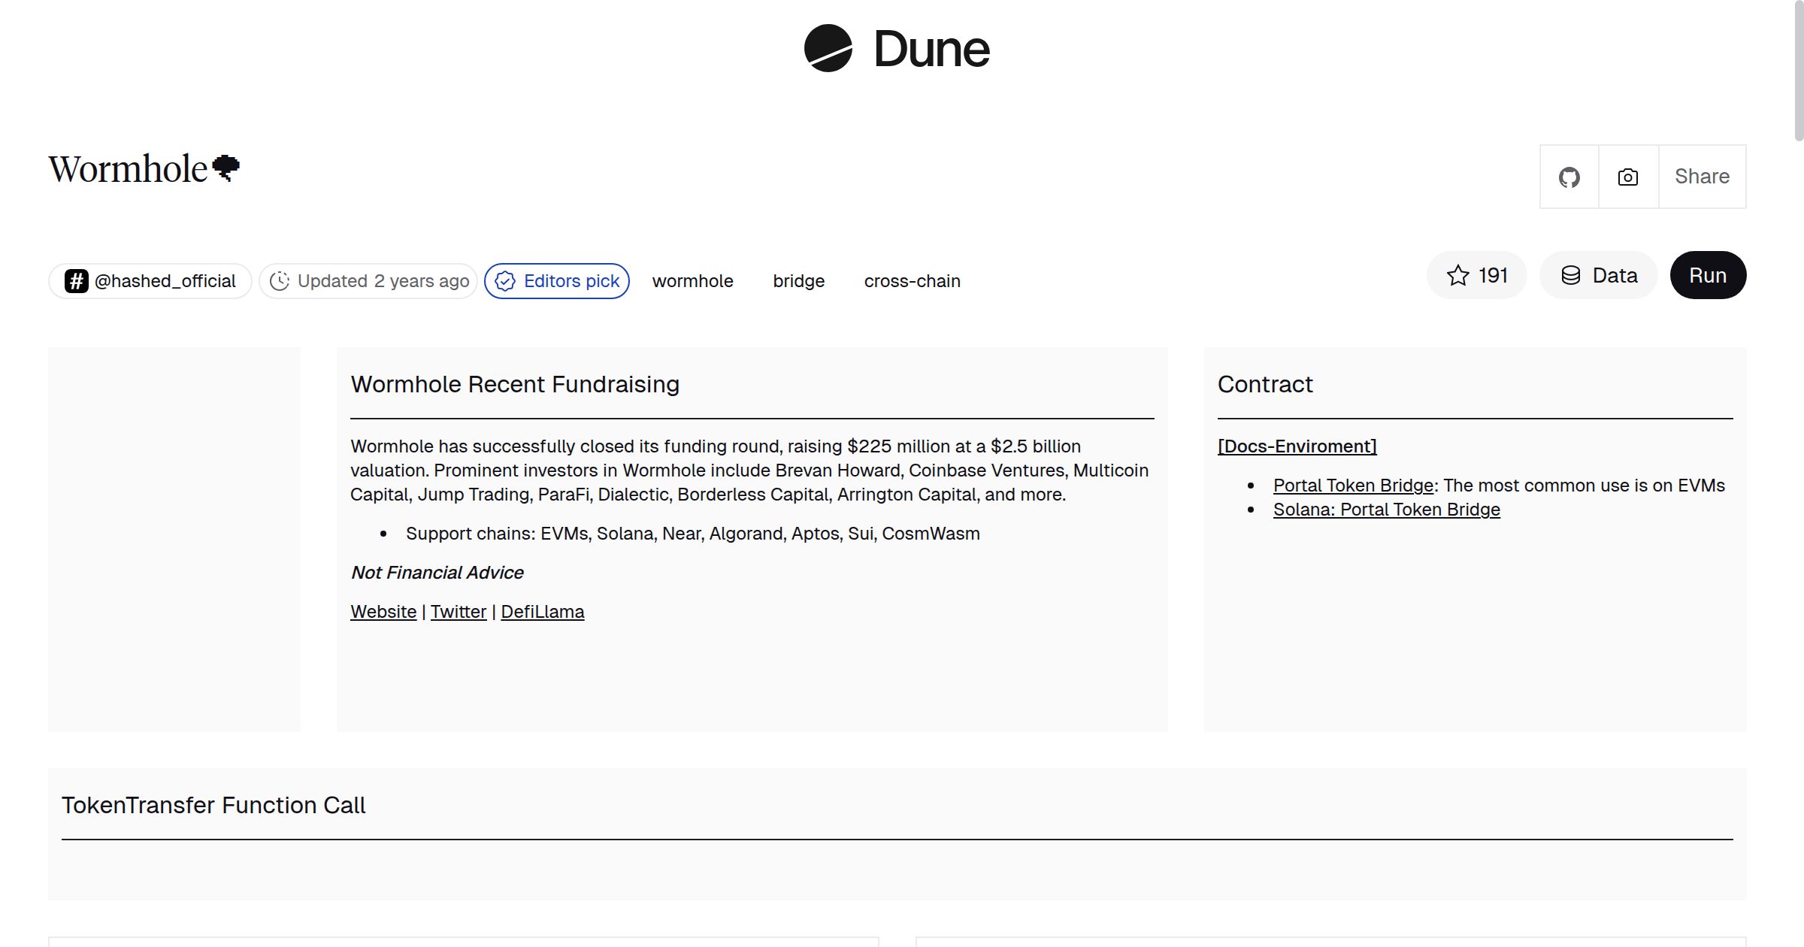Open Solana: Portal Token Bridge link

pos(1386,510)
